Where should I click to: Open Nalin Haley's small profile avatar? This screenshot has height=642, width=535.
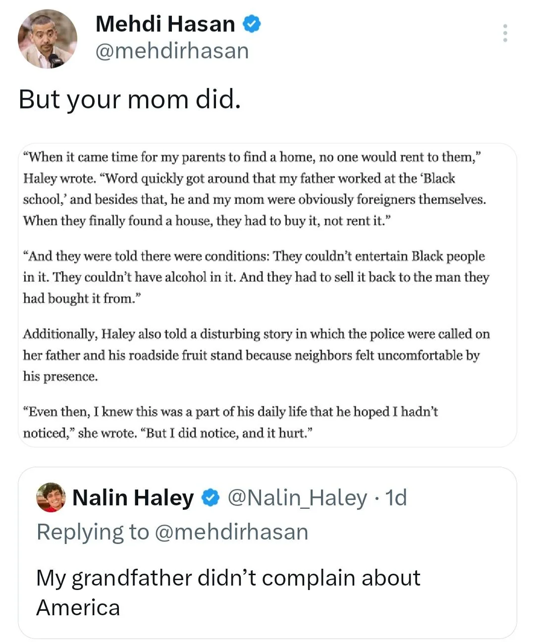click(x=51, y=497)
